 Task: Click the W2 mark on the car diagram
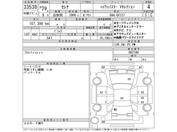[116, 110]
